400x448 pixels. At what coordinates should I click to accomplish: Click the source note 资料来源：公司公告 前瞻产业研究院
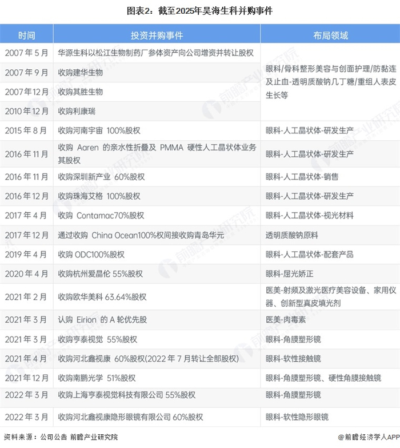pos(61,437)
